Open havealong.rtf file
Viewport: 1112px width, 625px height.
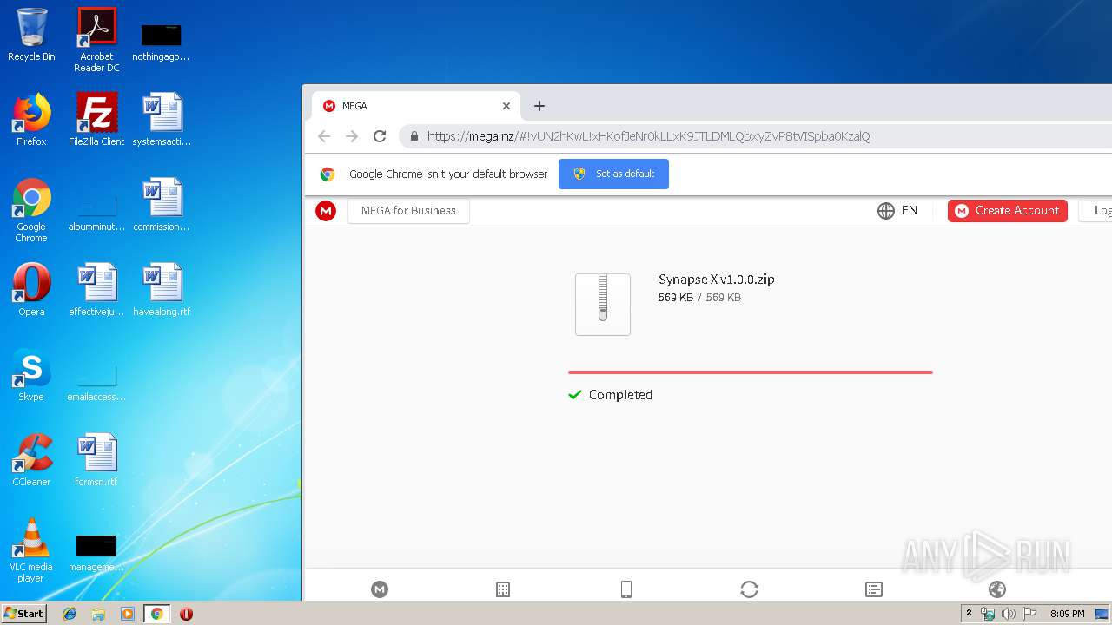pos(162,290)
